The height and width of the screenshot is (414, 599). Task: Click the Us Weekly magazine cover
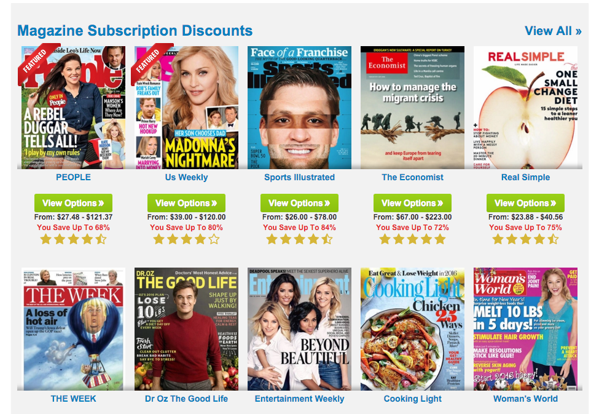(186, 108)
